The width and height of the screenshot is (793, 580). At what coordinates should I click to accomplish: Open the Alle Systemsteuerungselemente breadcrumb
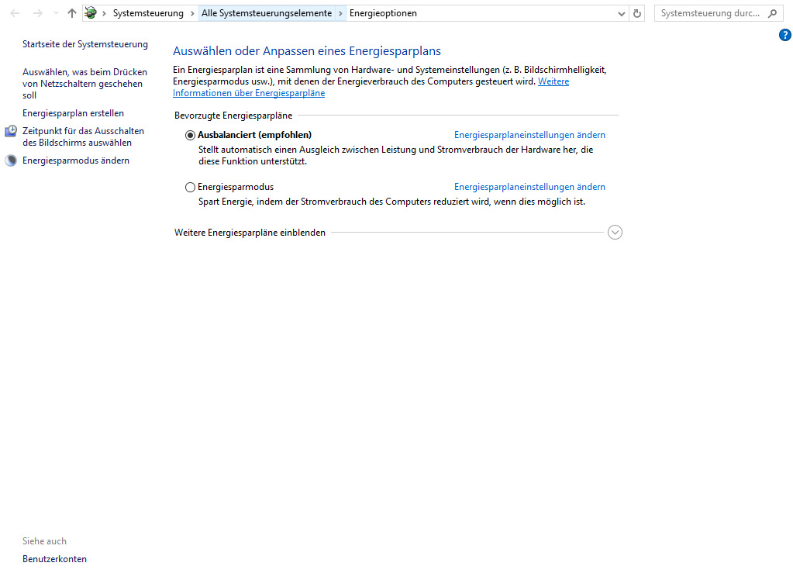[267, 13]
